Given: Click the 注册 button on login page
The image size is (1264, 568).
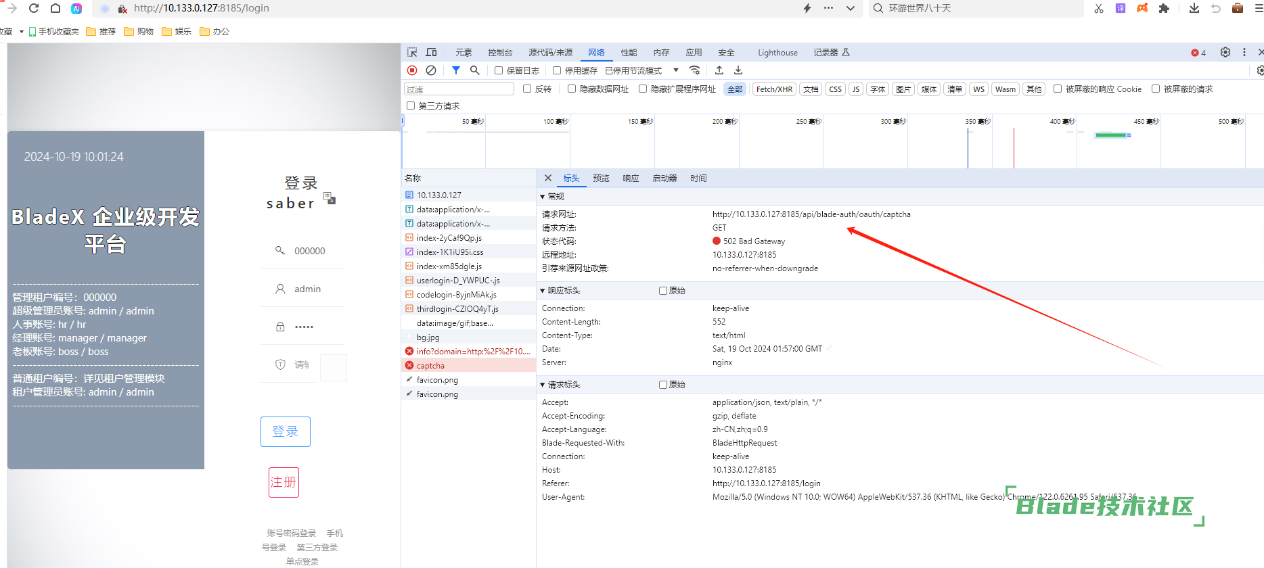Looking at the screenshot, I should point(284,482).
